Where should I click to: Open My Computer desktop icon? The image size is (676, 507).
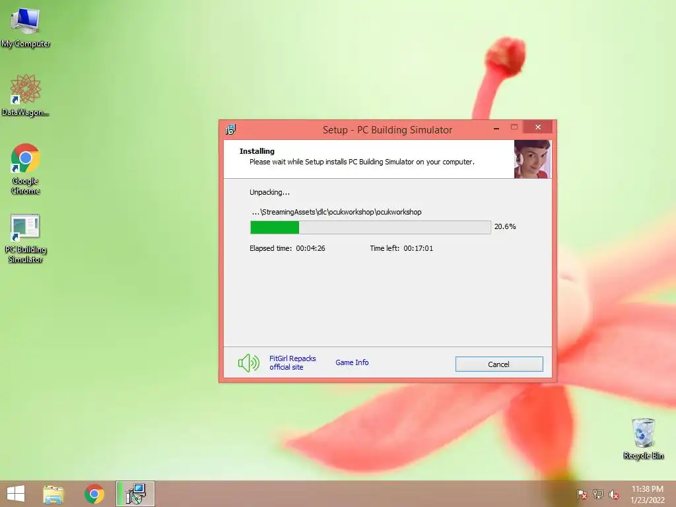(26, 28)
